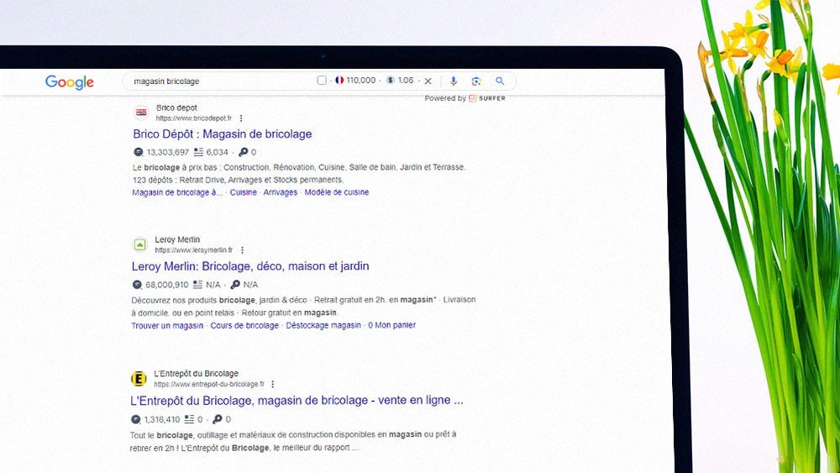Click the word count icon in the Leroy Merlin row
This screenshot has height=473, width=840.
(x=197, y=285)
